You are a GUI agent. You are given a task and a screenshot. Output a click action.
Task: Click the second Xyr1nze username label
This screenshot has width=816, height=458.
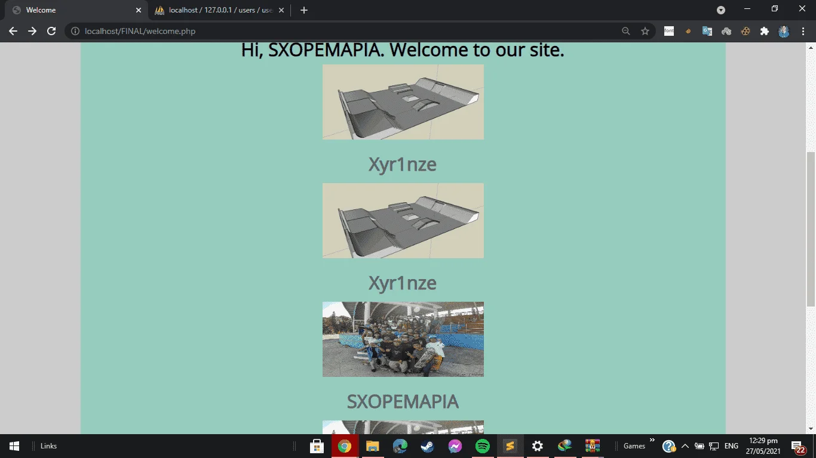(x=403, y=283)
